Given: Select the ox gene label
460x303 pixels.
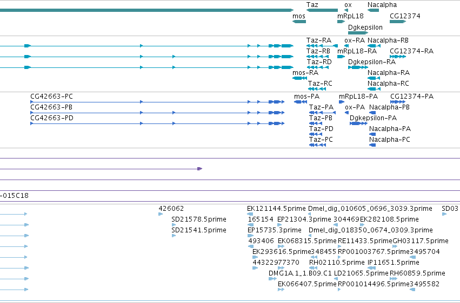Looking at the screenshot, I should tap(348, 5).
